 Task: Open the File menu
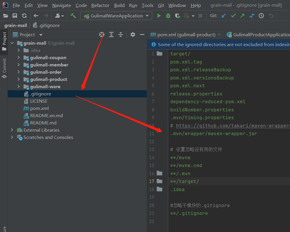click(x=16, y=6)
